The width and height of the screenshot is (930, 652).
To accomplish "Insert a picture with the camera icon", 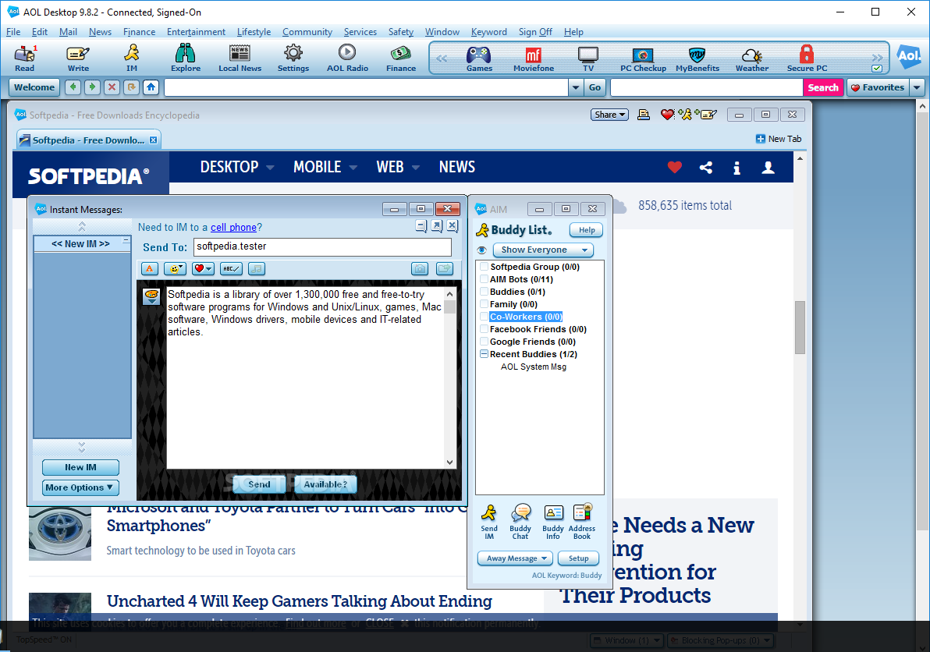I will pos(420,268).
